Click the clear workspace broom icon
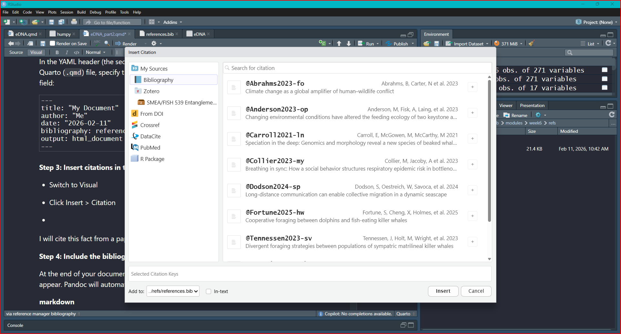The image size is (621, 334). tap(532, 44)
